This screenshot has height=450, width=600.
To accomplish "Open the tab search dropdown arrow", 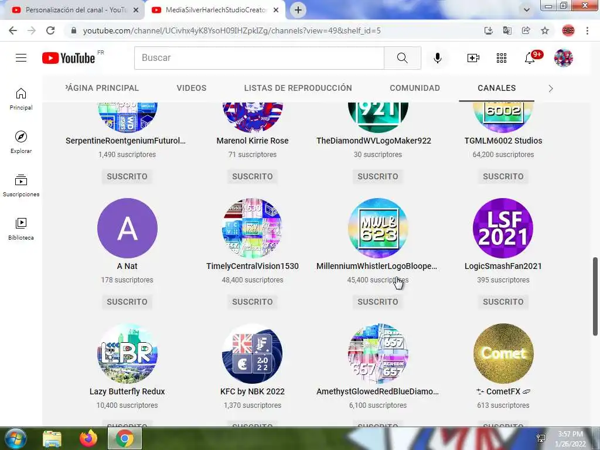I will (x=527, y=10).
